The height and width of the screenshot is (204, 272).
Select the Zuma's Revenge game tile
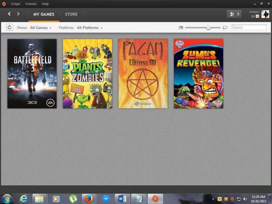point(199,74)
